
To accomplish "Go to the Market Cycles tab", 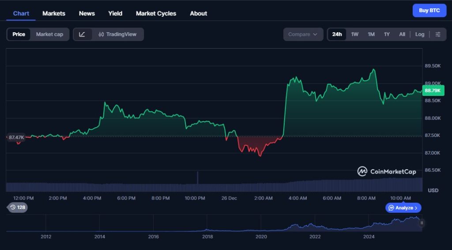I will (156, 13).
